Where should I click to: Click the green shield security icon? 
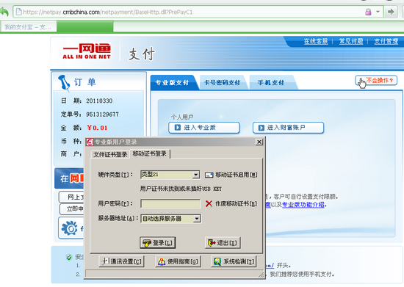click(69, 257)
